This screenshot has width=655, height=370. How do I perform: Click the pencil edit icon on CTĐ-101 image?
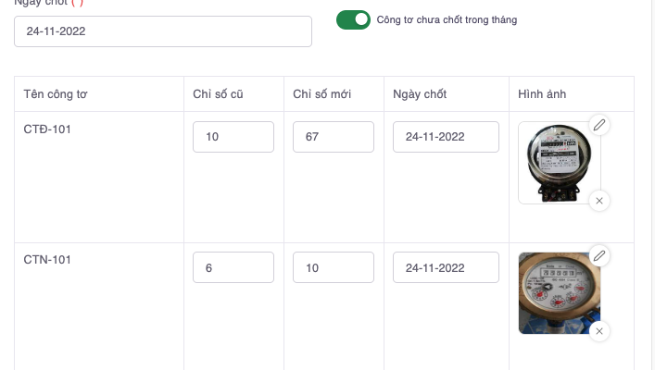point(599,125)
